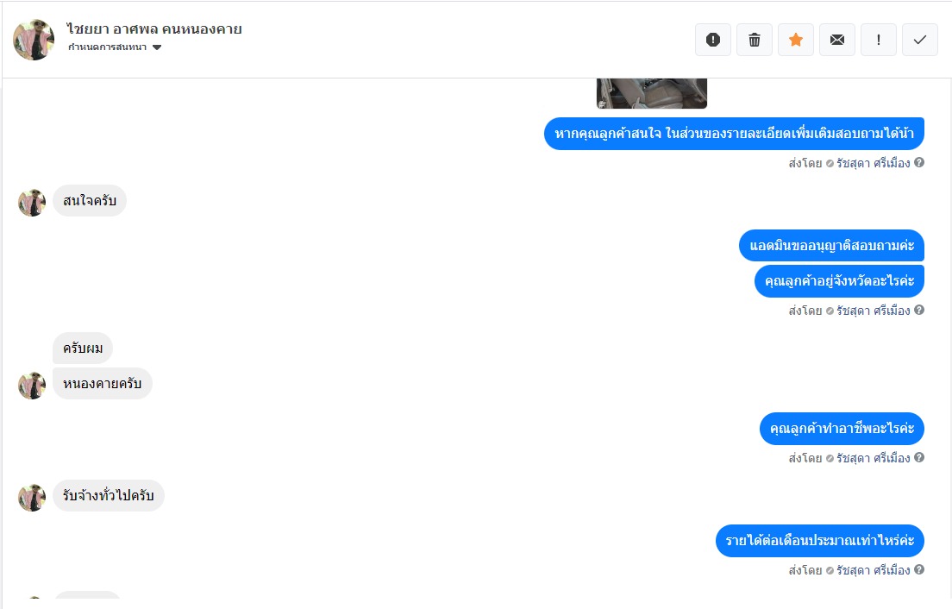Click help icon under คุณลูกค้าอยู่จังหวัดอะไรค่ะ message
The height and width of the screenshot is (609, 952).
coord(919,311)
